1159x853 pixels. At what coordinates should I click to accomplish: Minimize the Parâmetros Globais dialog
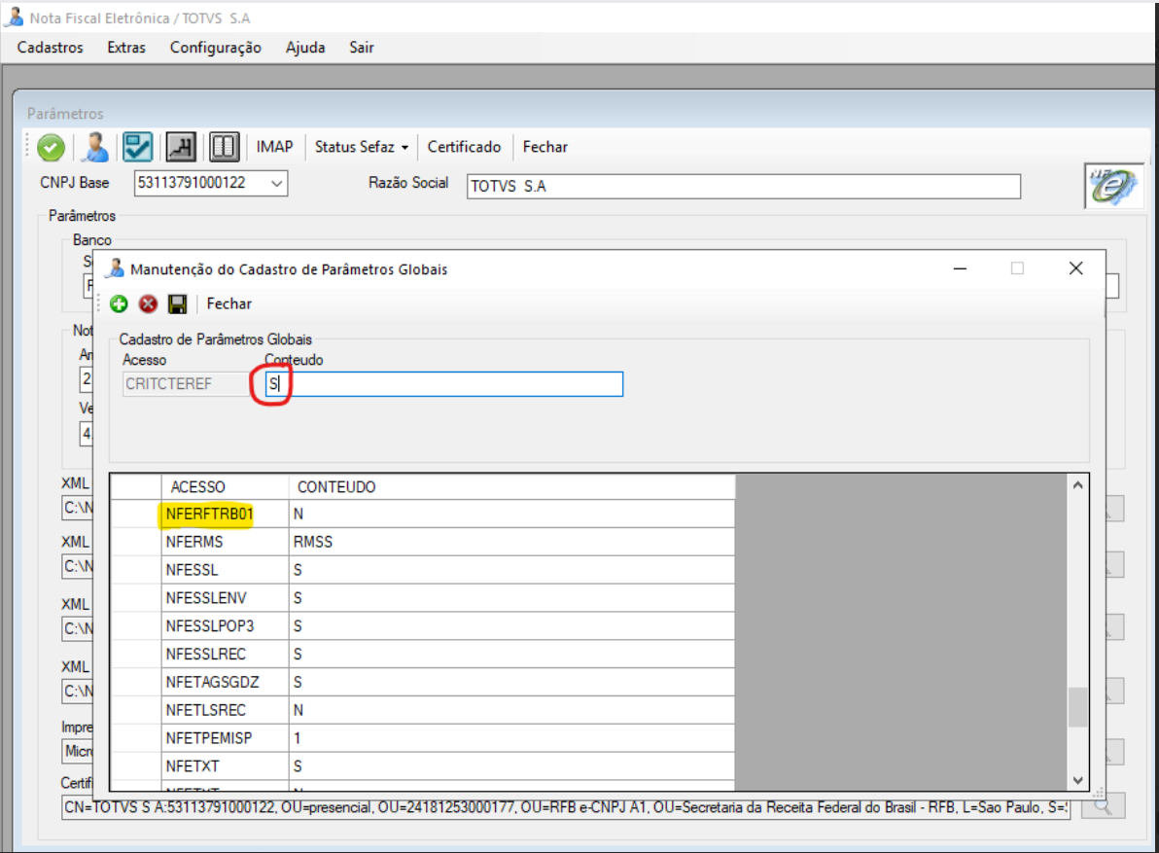click(961, 269)
